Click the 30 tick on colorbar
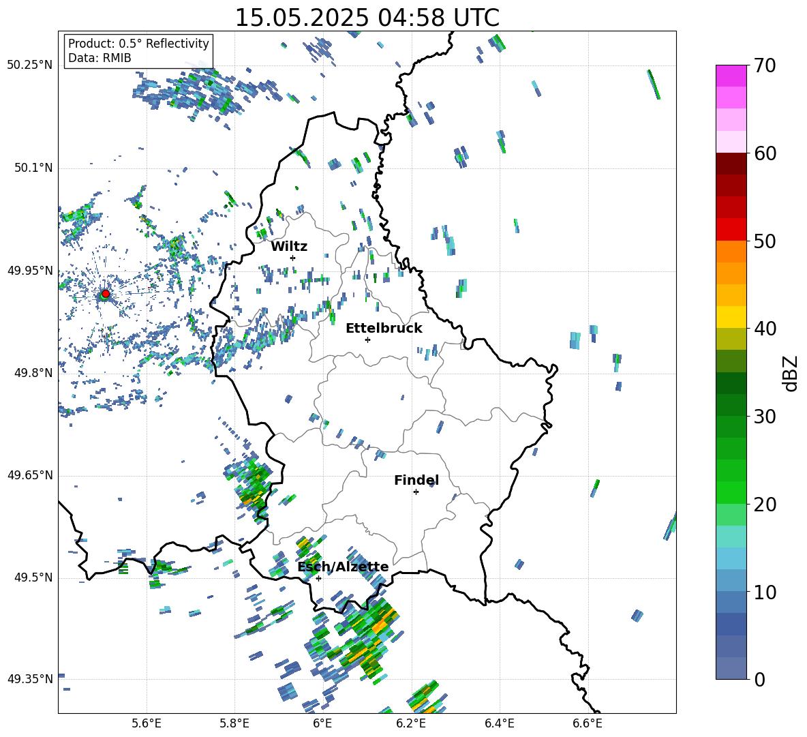This screenshot has width=807, height=737. tap(765, 417)
